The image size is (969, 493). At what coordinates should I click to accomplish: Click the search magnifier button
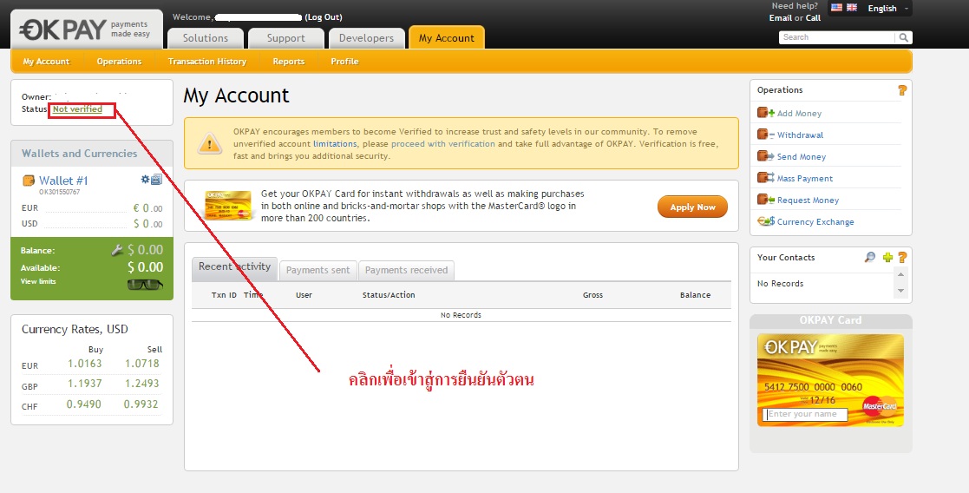point(903,37)
